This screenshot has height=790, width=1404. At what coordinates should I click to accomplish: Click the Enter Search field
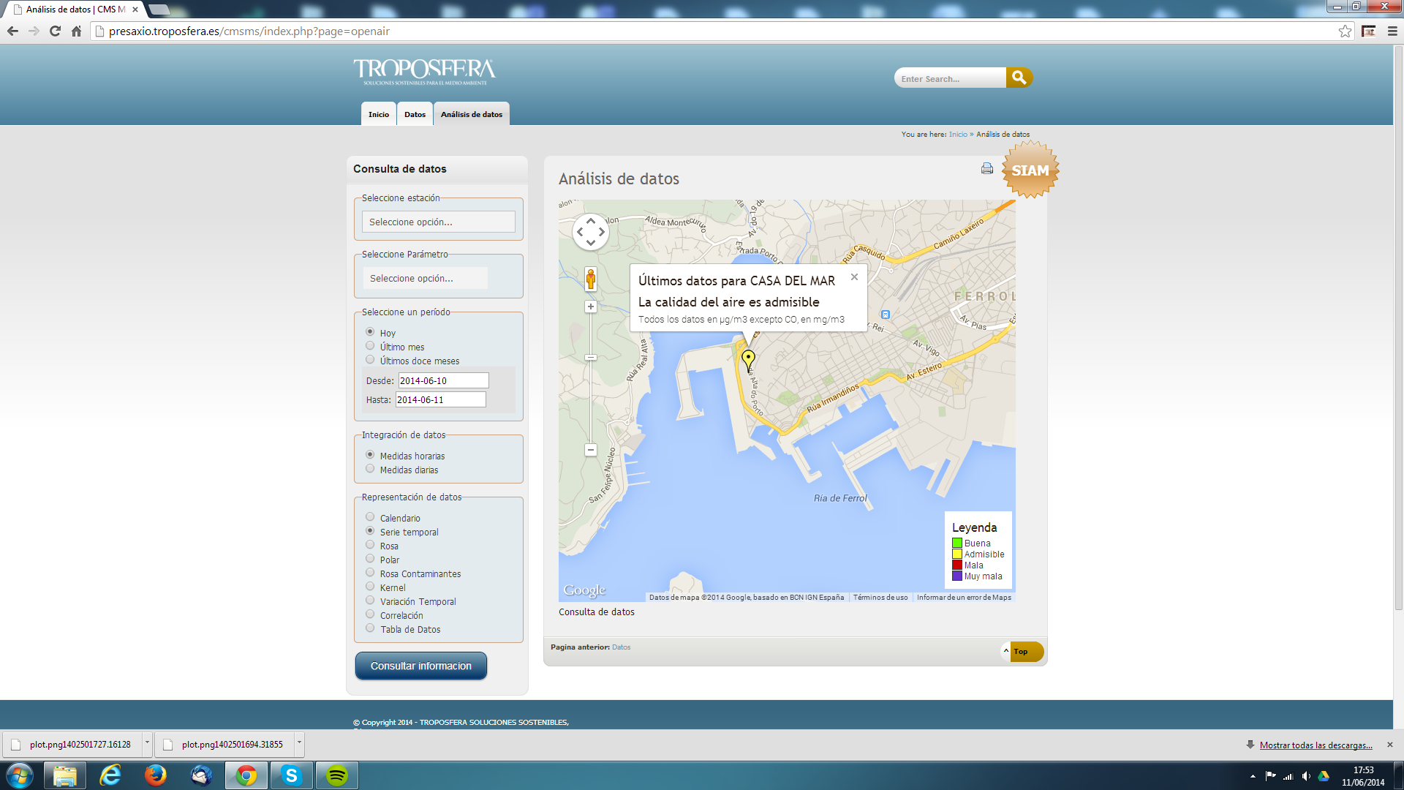click(x=950, y=78)
